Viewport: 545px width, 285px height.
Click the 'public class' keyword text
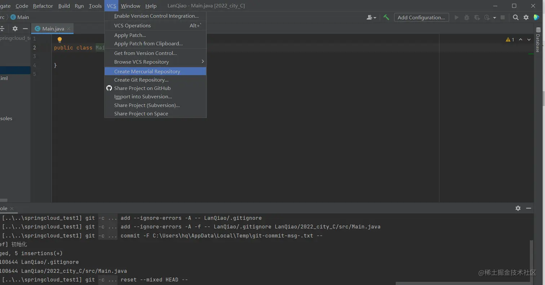(x=73, y=48)
